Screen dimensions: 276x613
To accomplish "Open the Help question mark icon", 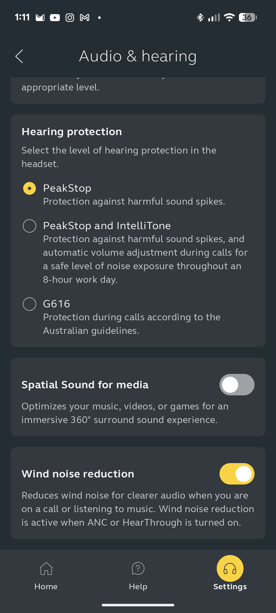I will click(138, 569).
